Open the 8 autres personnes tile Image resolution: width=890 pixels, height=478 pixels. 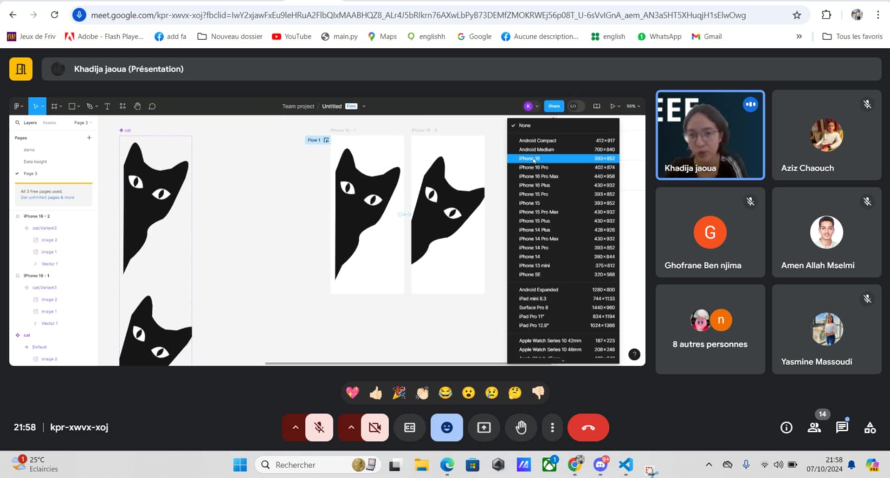(710, 329)
